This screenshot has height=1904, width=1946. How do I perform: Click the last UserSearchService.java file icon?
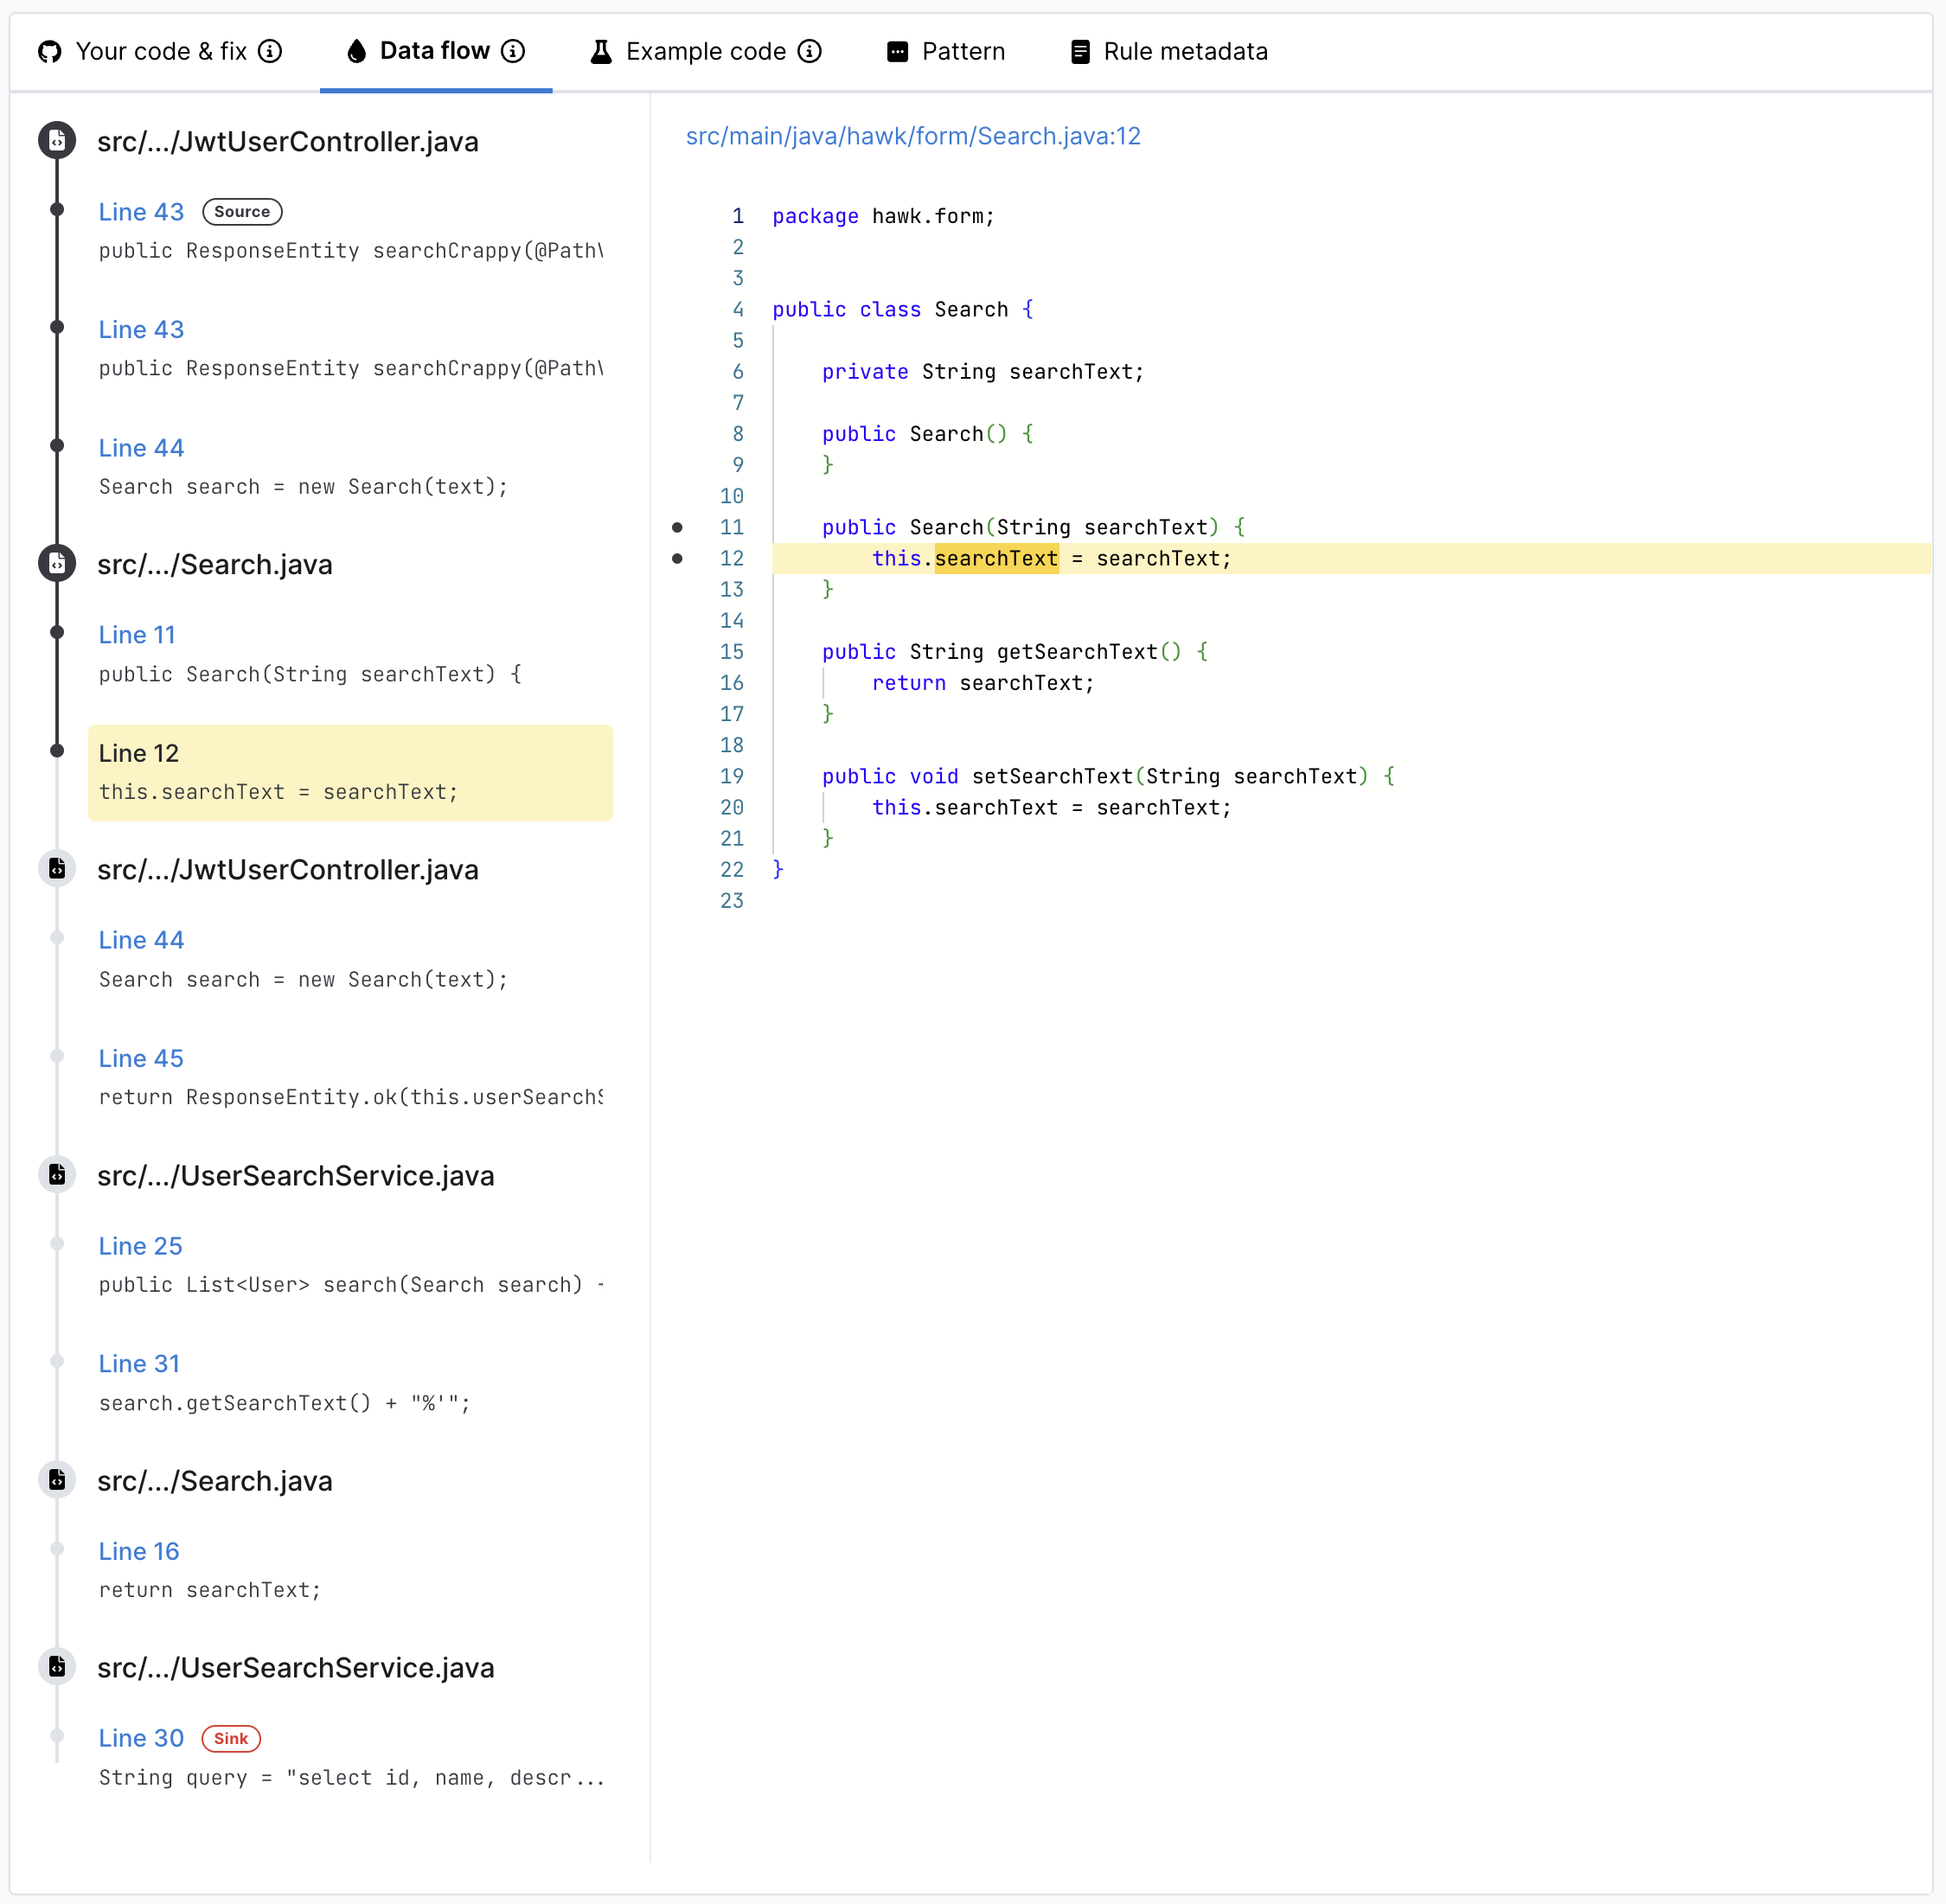click(57, 1667)
